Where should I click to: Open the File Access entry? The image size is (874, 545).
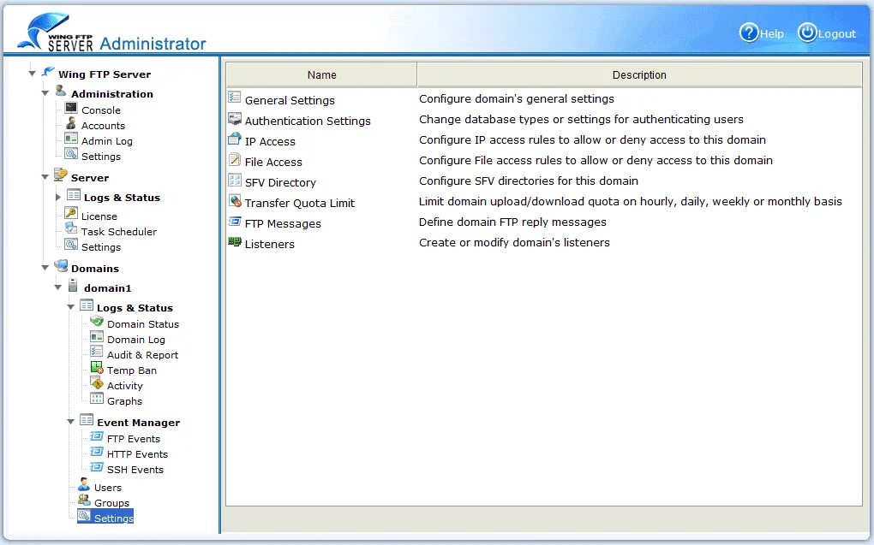tap(273, 162)
